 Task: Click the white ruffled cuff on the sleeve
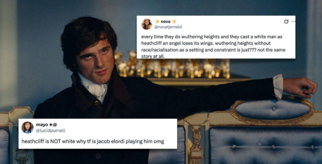[x=278, y=87]
